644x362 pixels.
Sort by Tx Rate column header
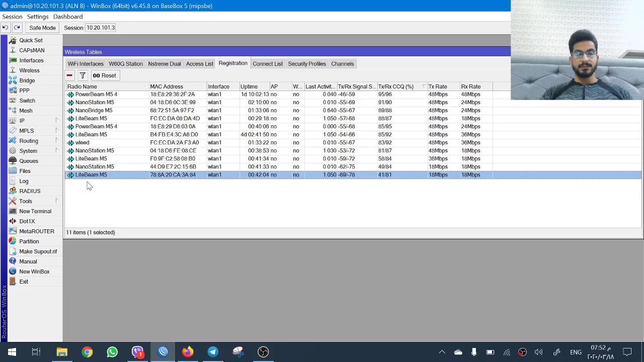tap(443, 86)
